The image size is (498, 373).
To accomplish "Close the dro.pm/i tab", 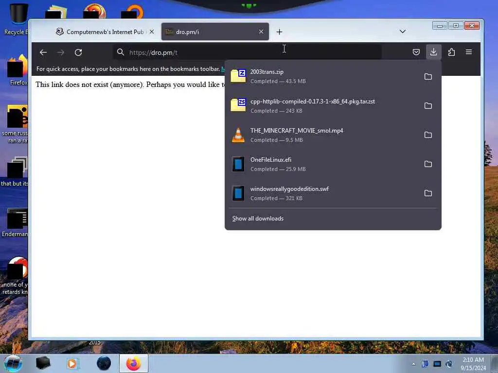I will 261,32.
